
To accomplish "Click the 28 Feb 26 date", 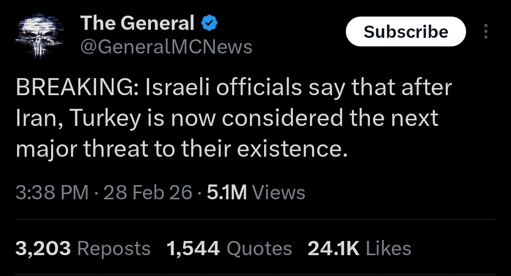I will (x=148, y=192).
